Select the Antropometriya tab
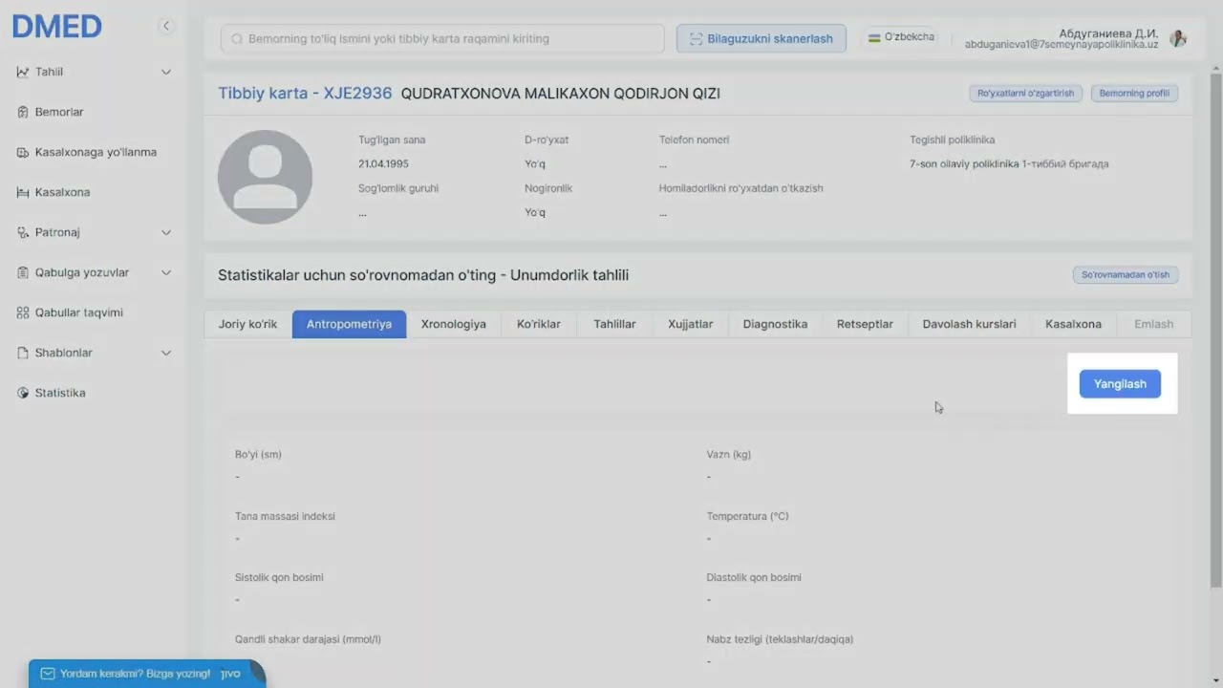 (x=349, y=324)
